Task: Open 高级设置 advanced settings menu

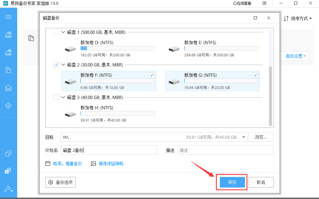Action: 296,56
